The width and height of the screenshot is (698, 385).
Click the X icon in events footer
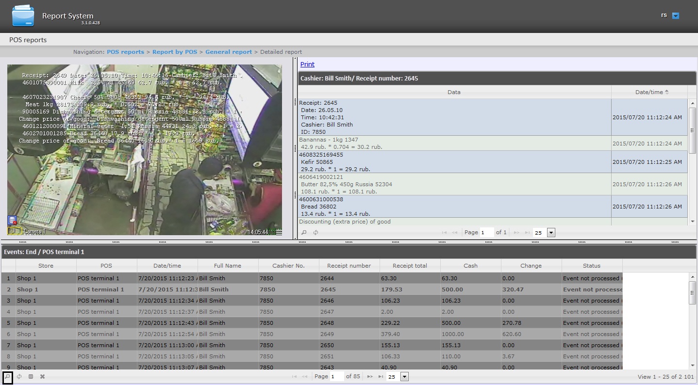(42, 377)
